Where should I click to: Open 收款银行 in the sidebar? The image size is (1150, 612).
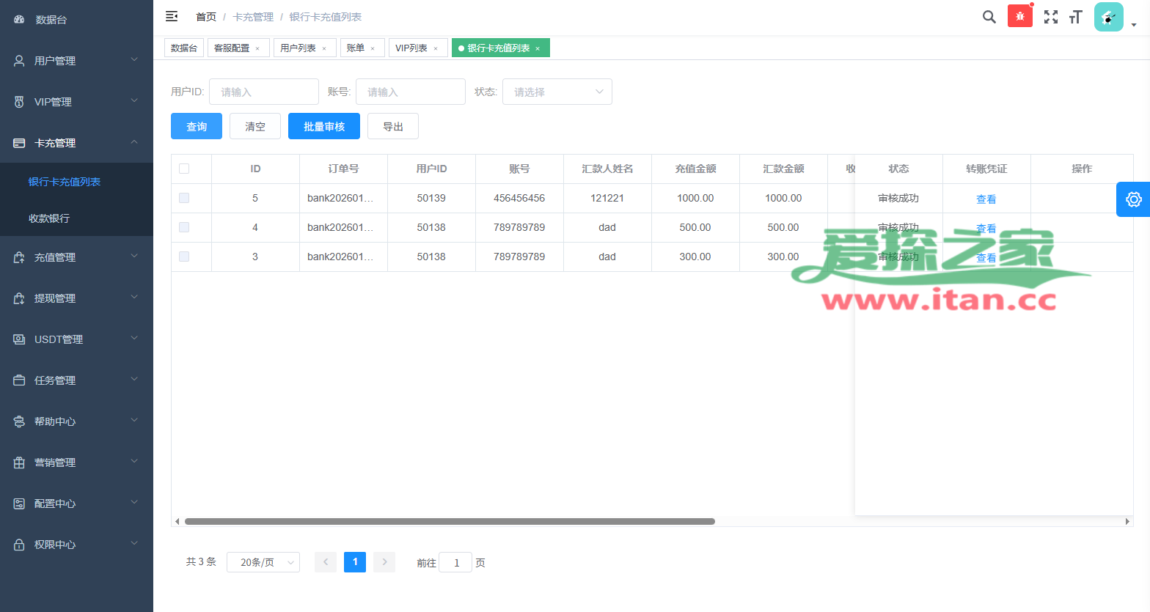(x=49, y=218)
